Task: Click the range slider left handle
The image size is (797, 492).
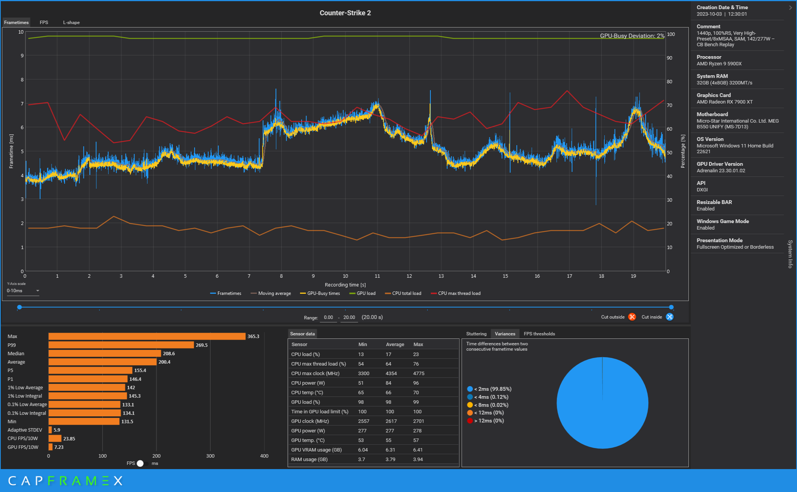Action: 19,307
